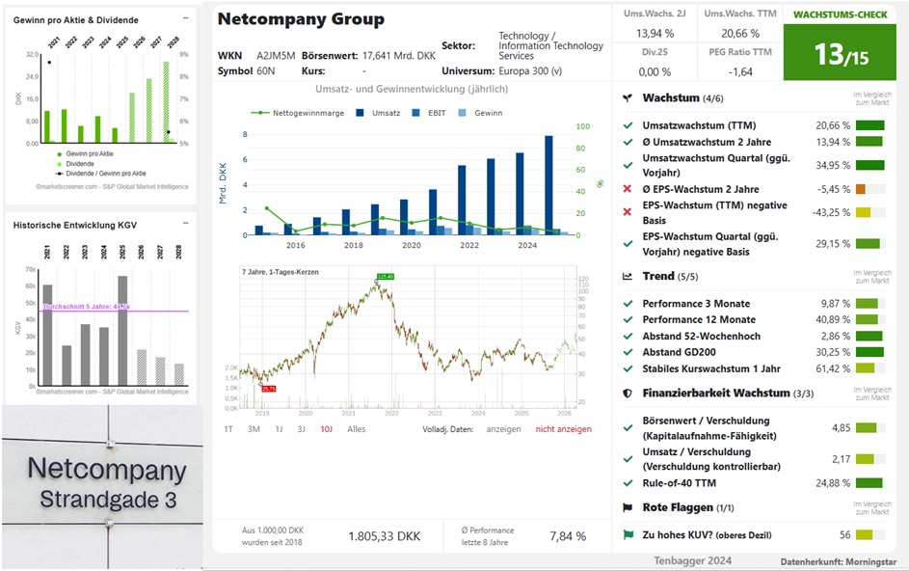Toggle Umsatz series in chart legend
Image resolution: width=909 pixels, height=571 pixels.
(378, 113)
